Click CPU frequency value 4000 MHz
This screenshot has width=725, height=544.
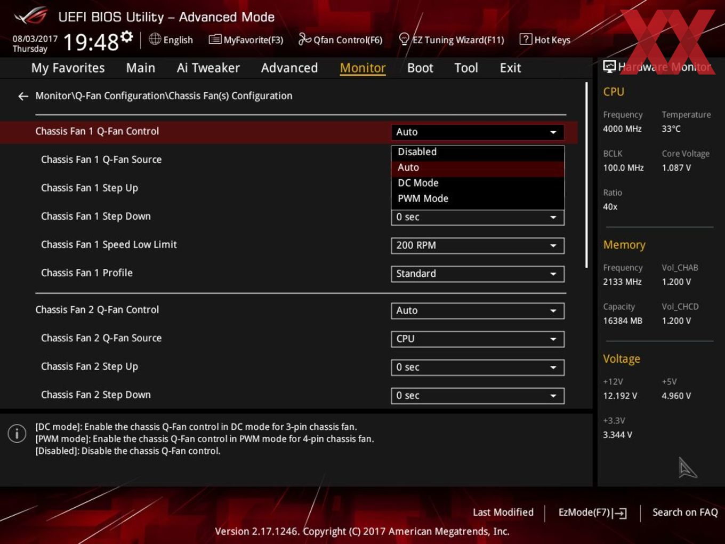[622, 129]
